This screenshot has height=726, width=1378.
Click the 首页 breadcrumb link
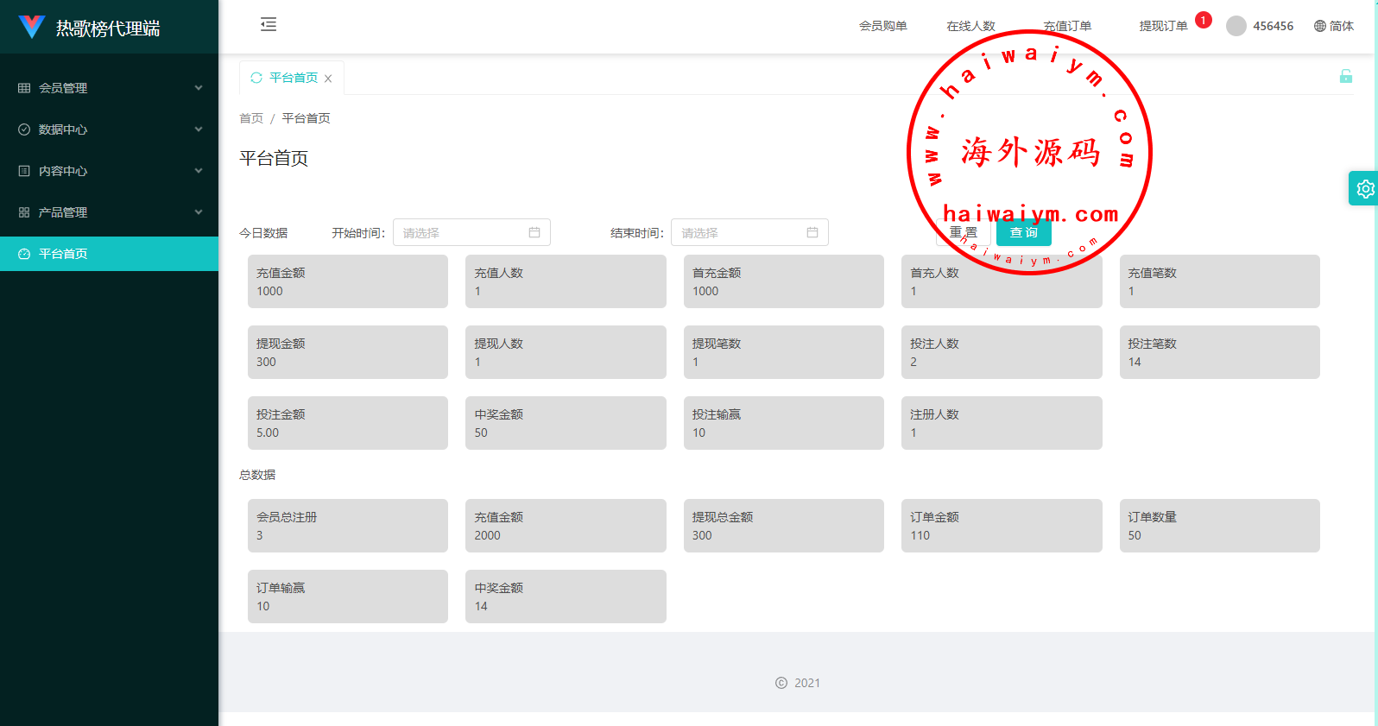[251, 118]
